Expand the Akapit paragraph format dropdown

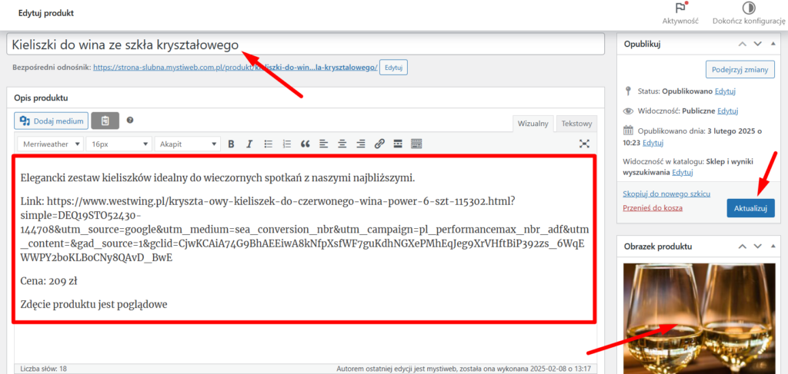pos(188,144)
